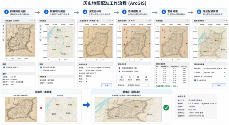Open layers icon in 现代底图 toolbar

point(40,40)
